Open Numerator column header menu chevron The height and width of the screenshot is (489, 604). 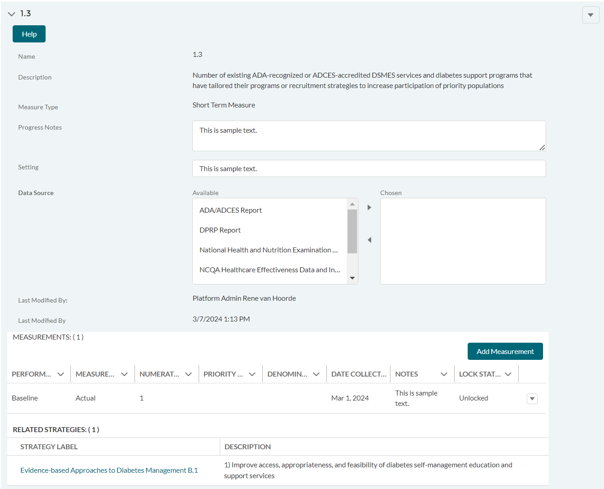click(189, 374)
